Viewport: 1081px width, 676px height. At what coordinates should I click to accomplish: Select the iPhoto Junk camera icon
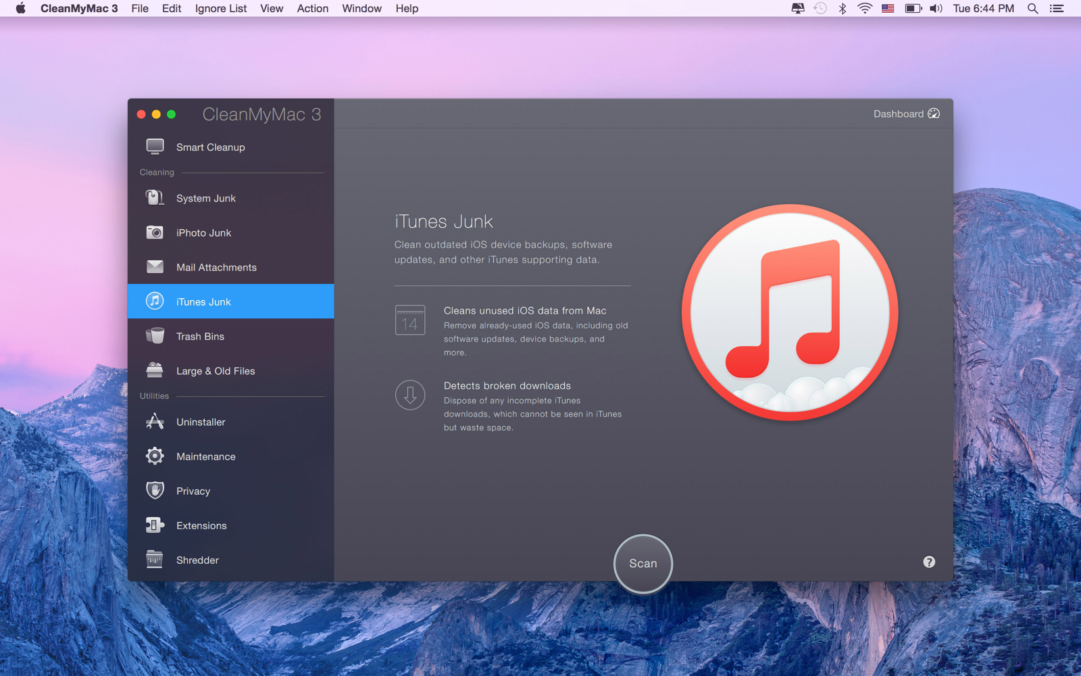point(155,233)
